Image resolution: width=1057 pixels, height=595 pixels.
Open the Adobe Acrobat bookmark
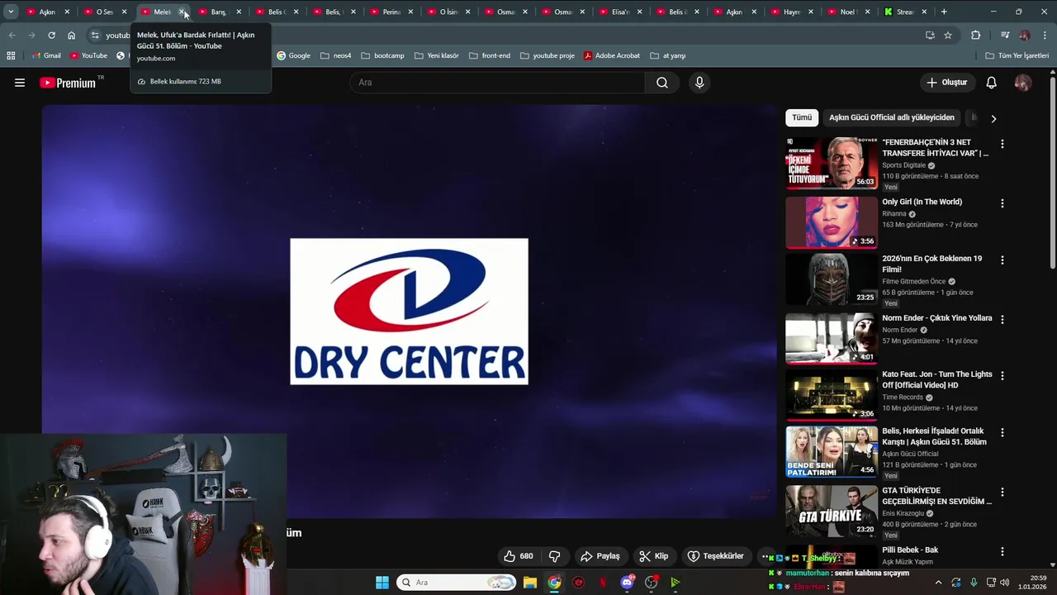pyautogui.click(x=612, y=55)
